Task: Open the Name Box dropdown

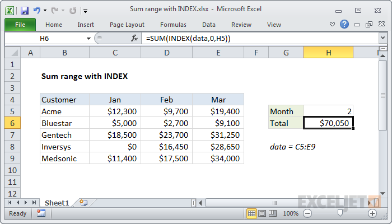Action: tap(88, 38)
